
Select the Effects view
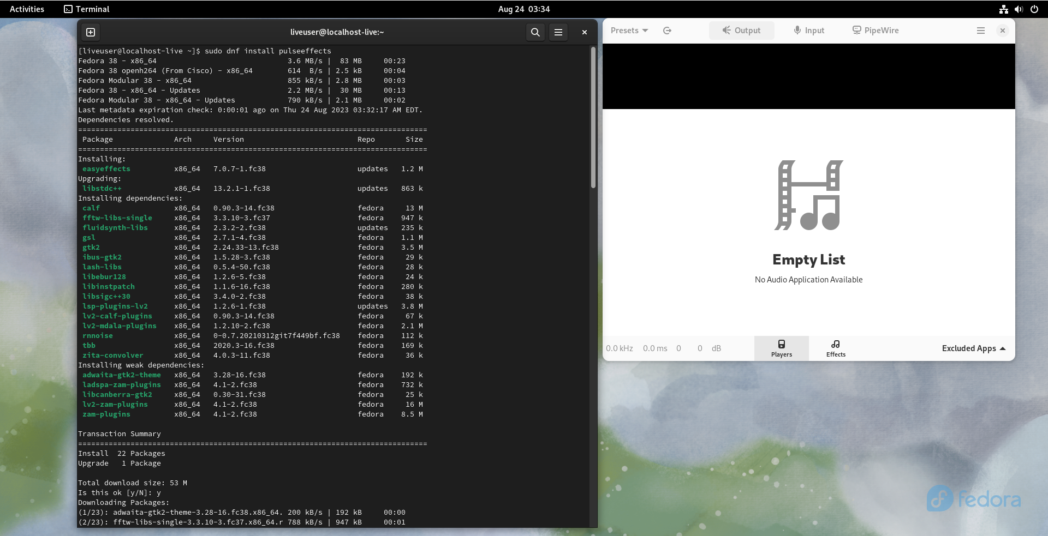pos(836,348)
